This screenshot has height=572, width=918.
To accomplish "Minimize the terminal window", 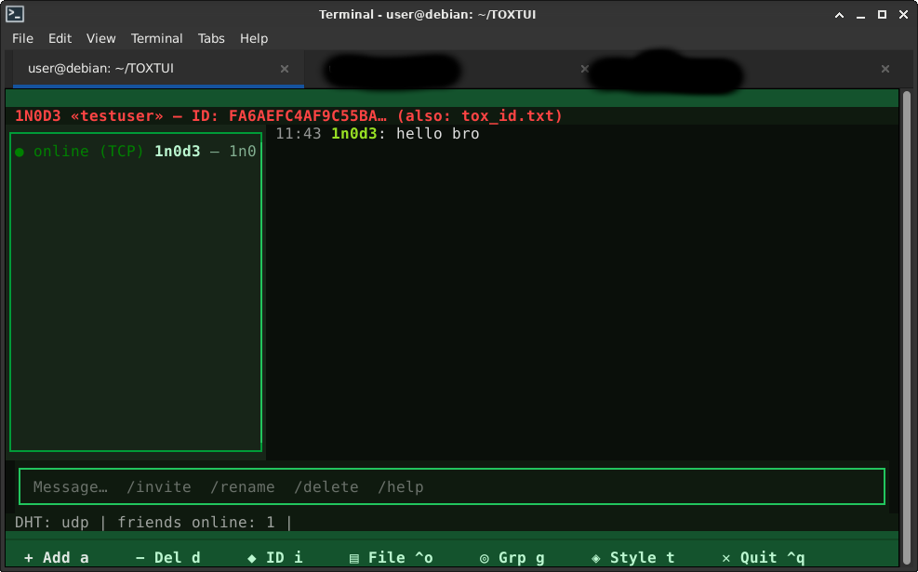I will coord(860,15).
